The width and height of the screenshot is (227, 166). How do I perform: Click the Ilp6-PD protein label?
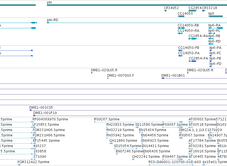215,64
